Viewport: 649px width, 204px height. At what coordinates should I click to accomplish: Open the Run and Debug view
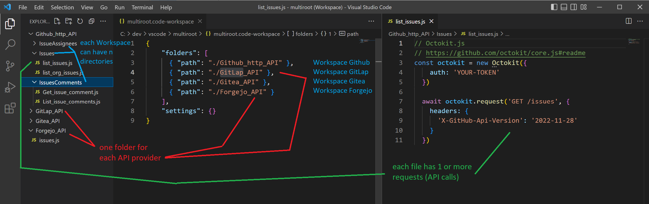10,87
